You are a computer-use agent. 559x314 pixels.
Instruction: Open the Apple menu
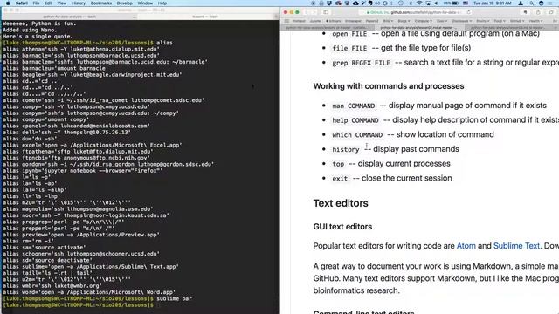click(x=8, y=3)
